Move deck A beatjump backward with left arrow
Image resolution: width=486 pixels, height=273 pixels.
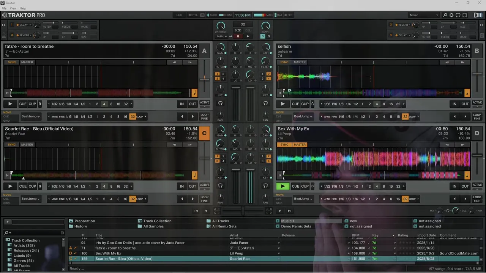point(182,116)
